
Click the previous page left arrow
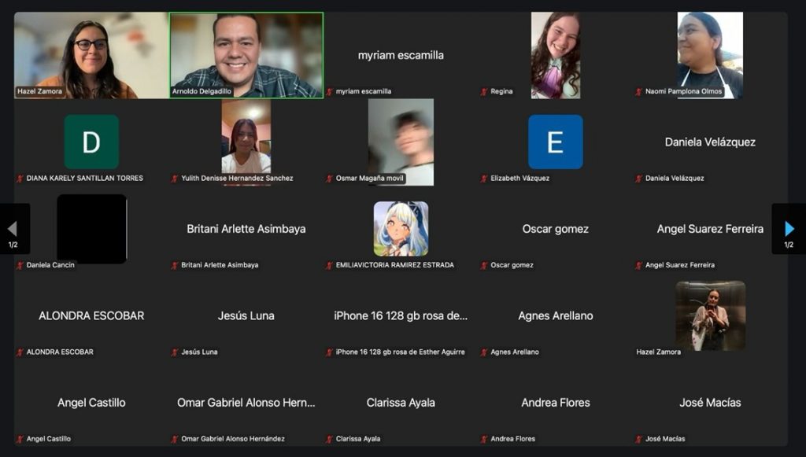(x=12, y=229)
